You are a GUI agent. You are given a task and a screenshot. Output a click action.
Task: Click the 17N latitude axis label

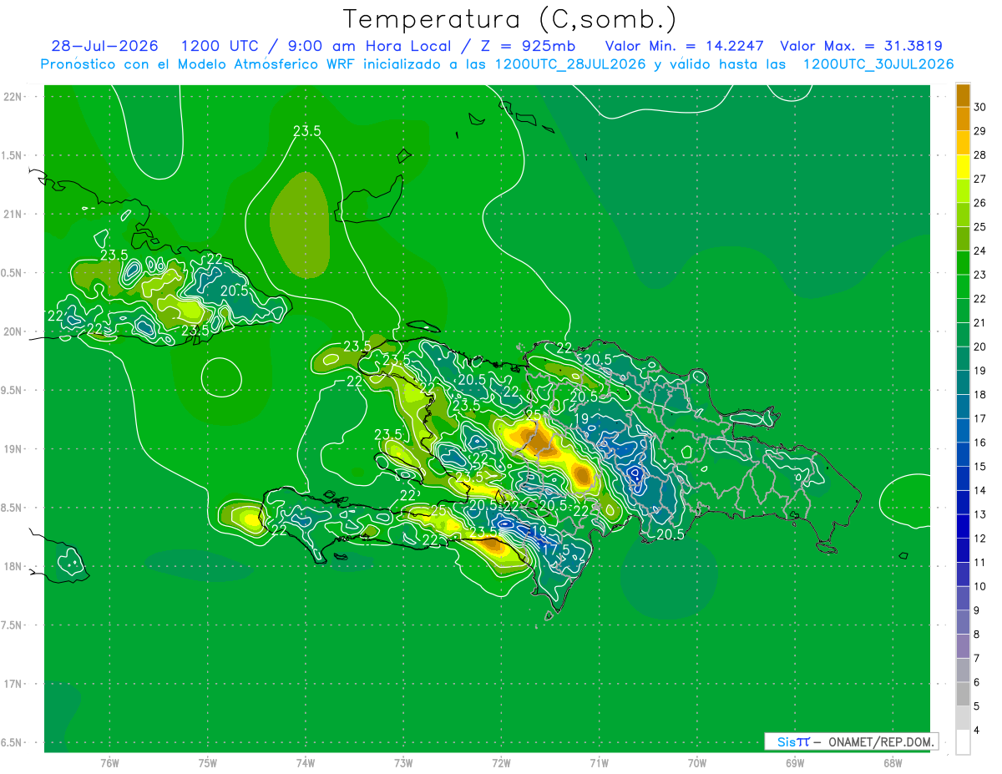tap(13, 684)
